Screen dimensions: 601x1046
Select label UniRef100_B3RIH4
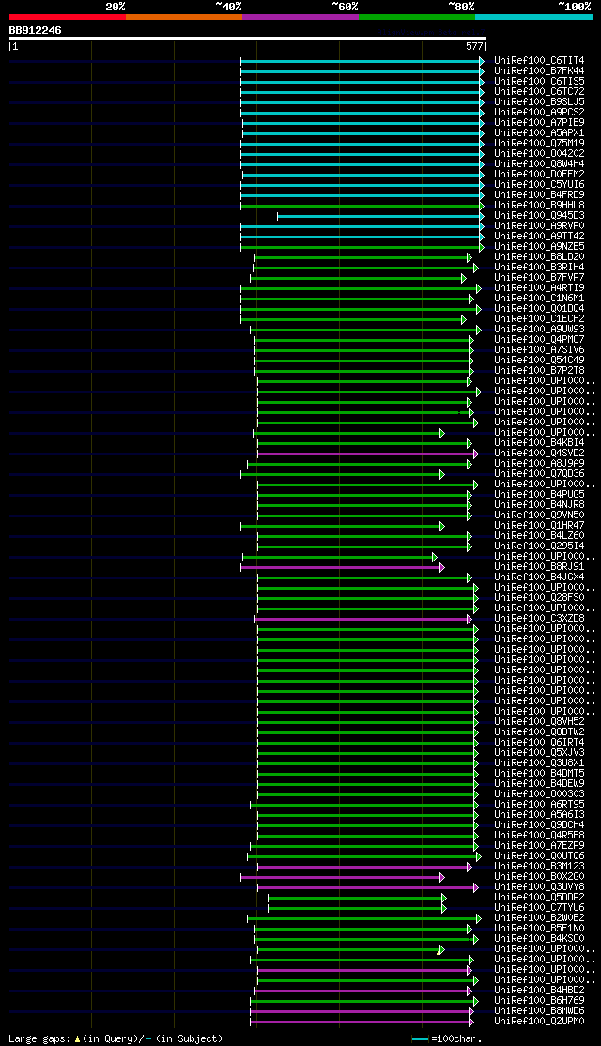coord(539,268)
